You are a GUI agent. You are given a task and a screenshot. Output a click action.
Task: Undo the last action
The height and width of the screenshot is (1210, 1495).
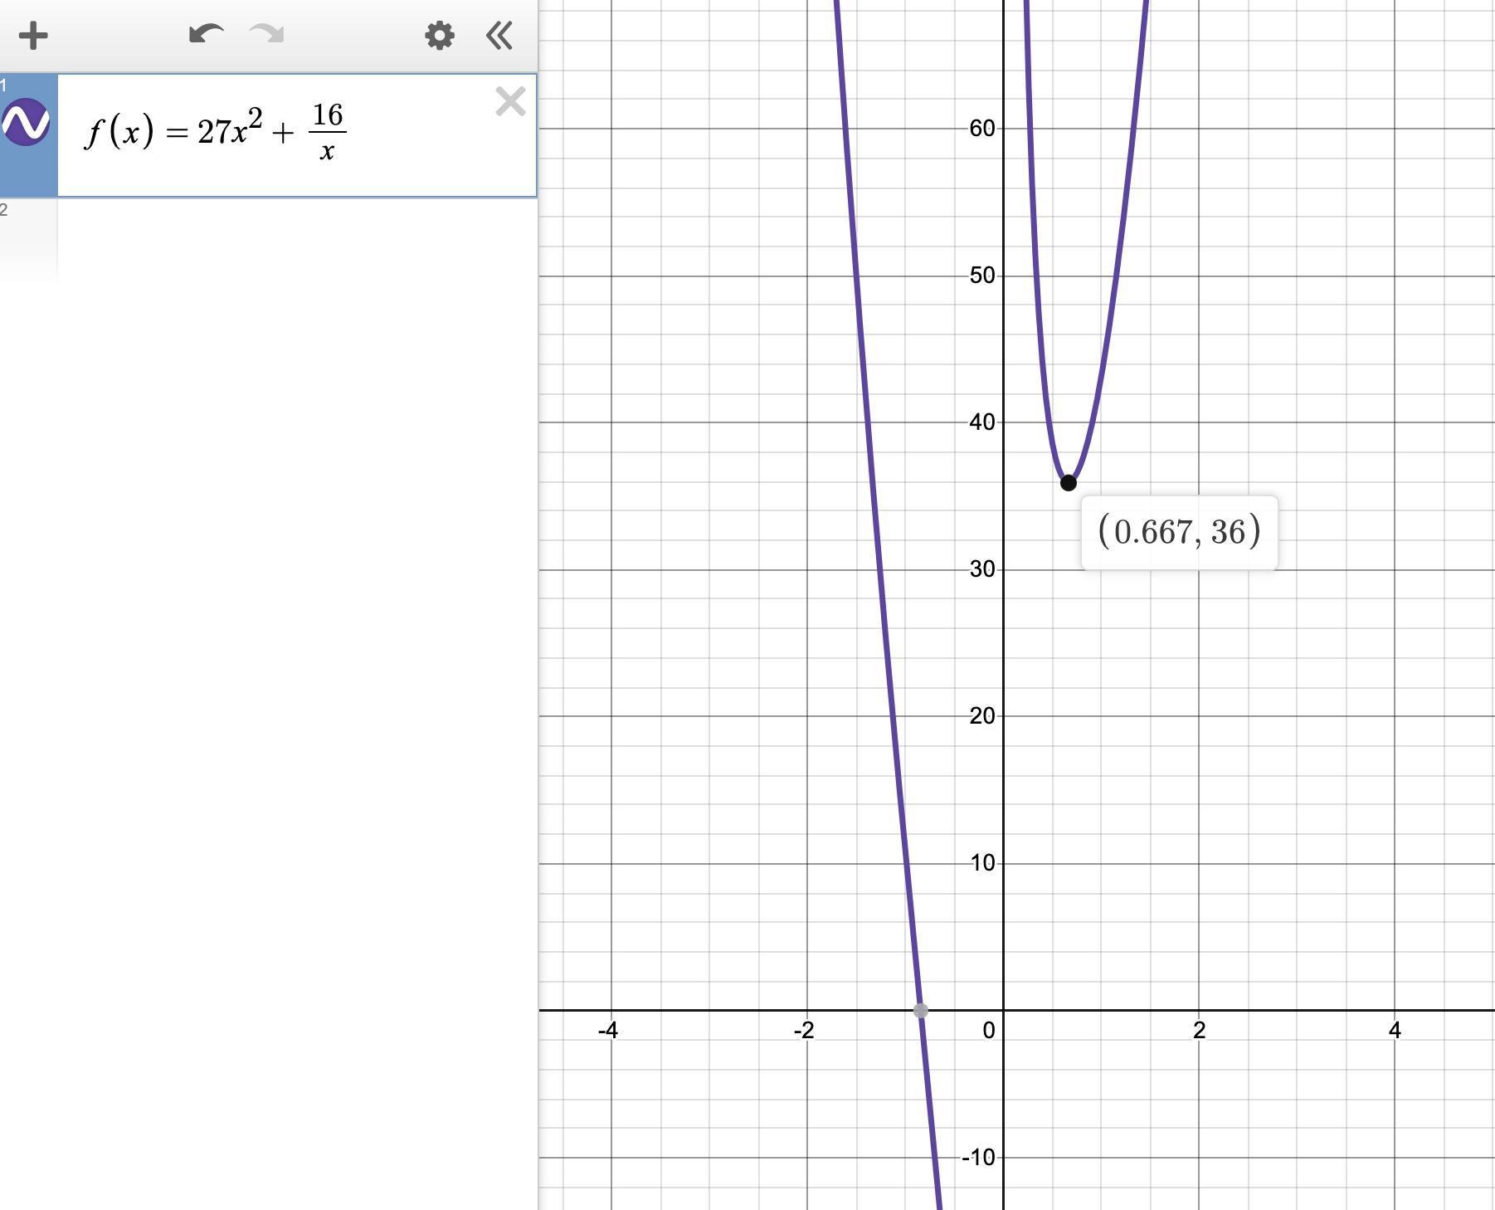tap(206, 35)
